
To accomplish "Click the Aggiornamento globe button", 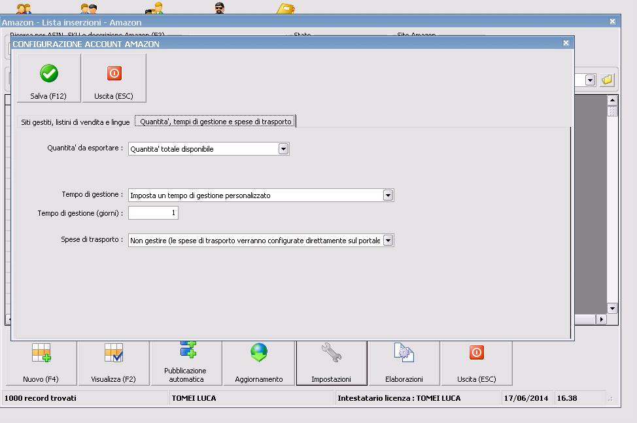I will [259, 363].
